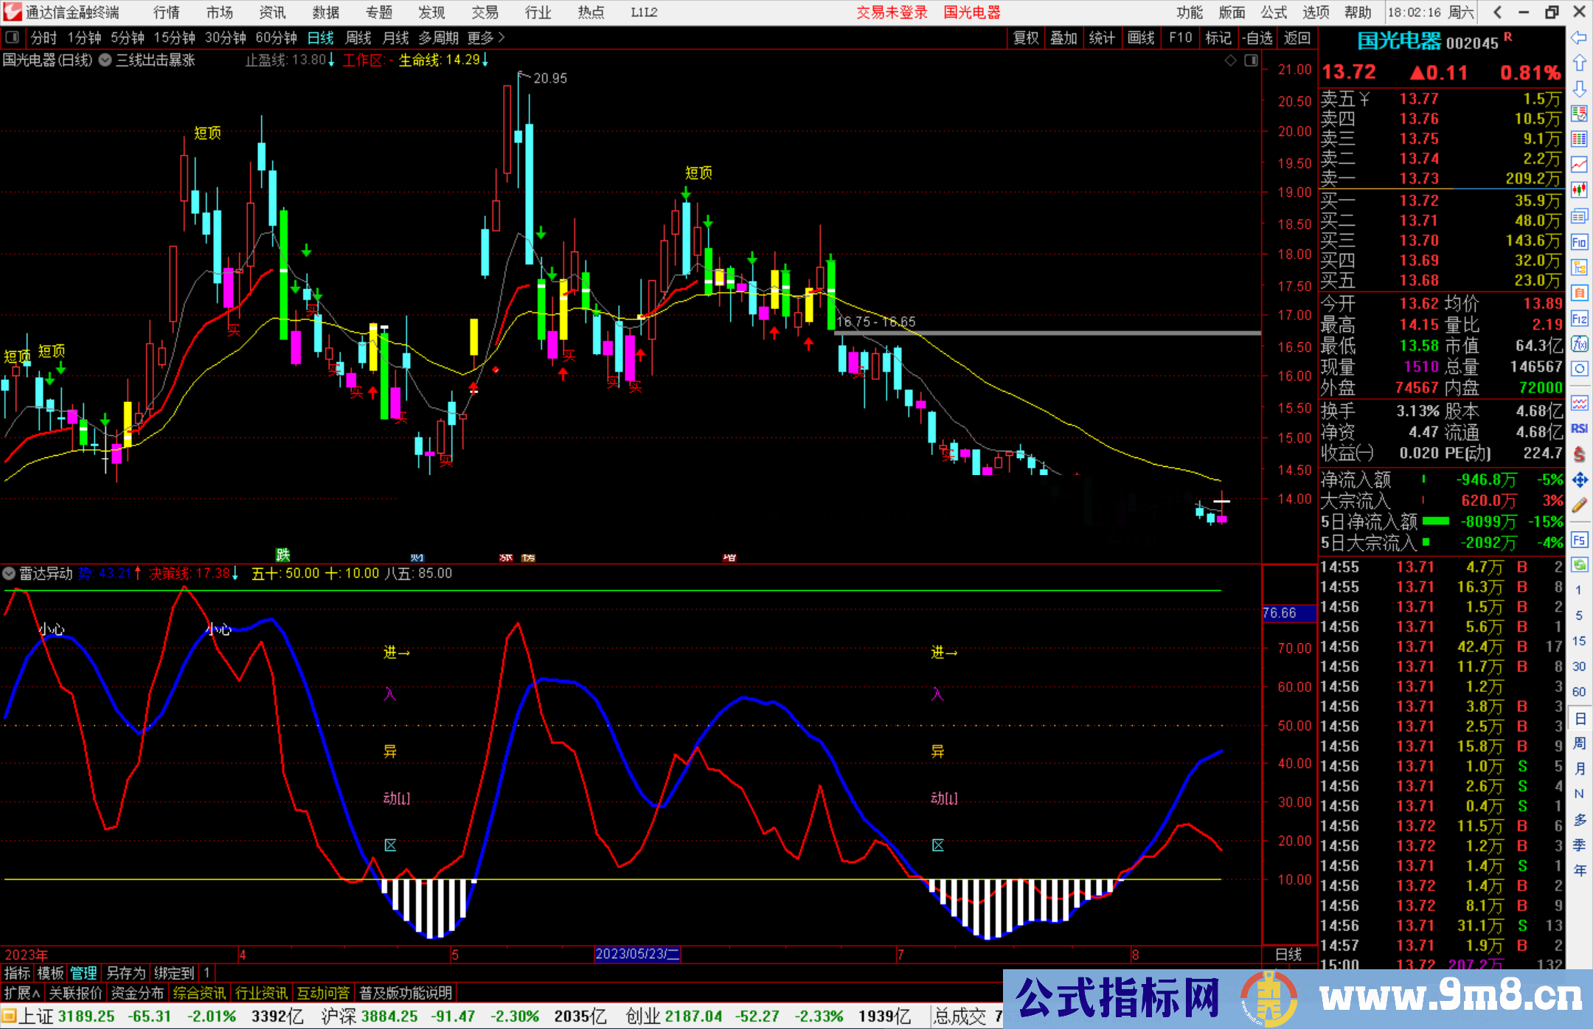The height and width of the screenshot is (1029, 1593).
Task: Switch to 30-minute period in sidebar
Action: pyautogui.click(x=1579, y=666)
